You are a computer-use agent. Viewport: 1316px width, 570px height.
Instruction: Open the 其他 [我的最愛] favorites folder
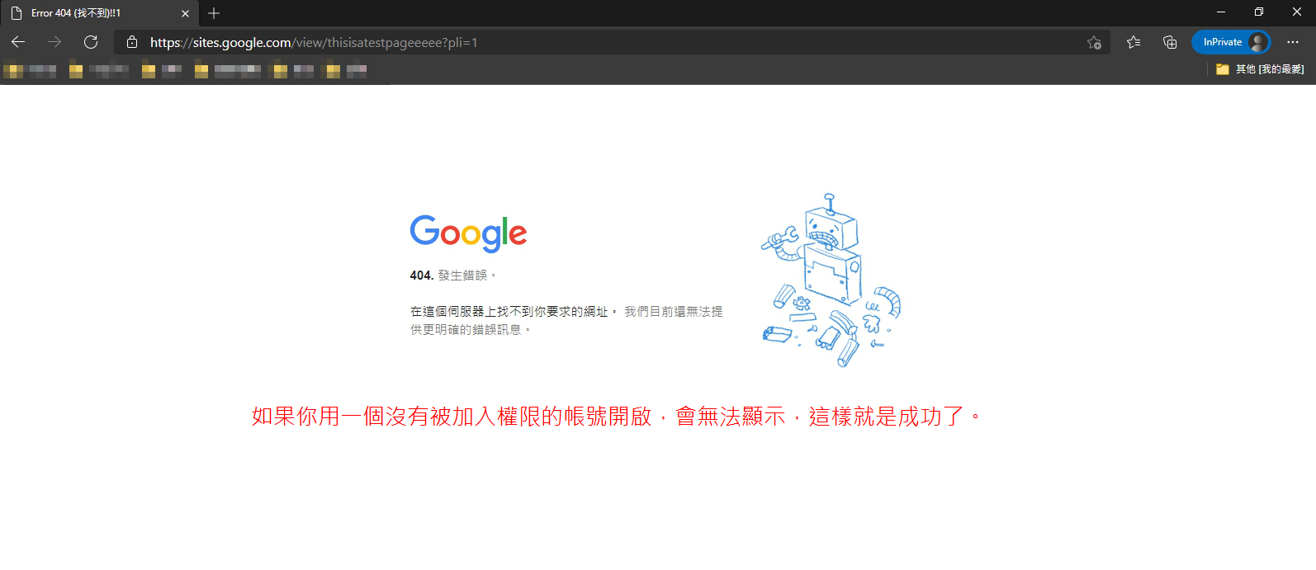click(x=1260, y=69)
